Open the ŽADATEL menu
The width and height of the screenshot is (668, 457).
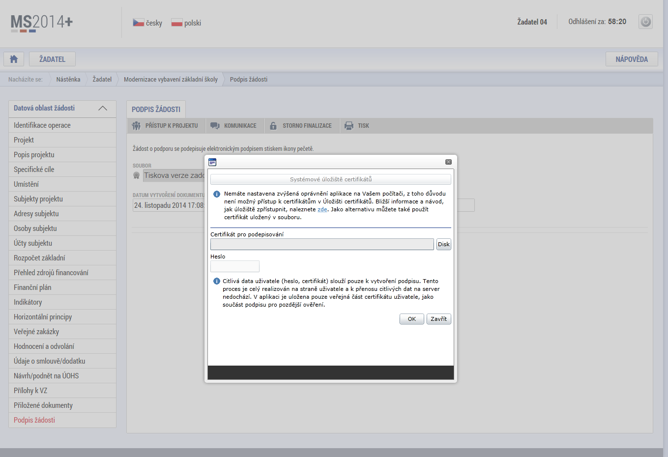52,59
